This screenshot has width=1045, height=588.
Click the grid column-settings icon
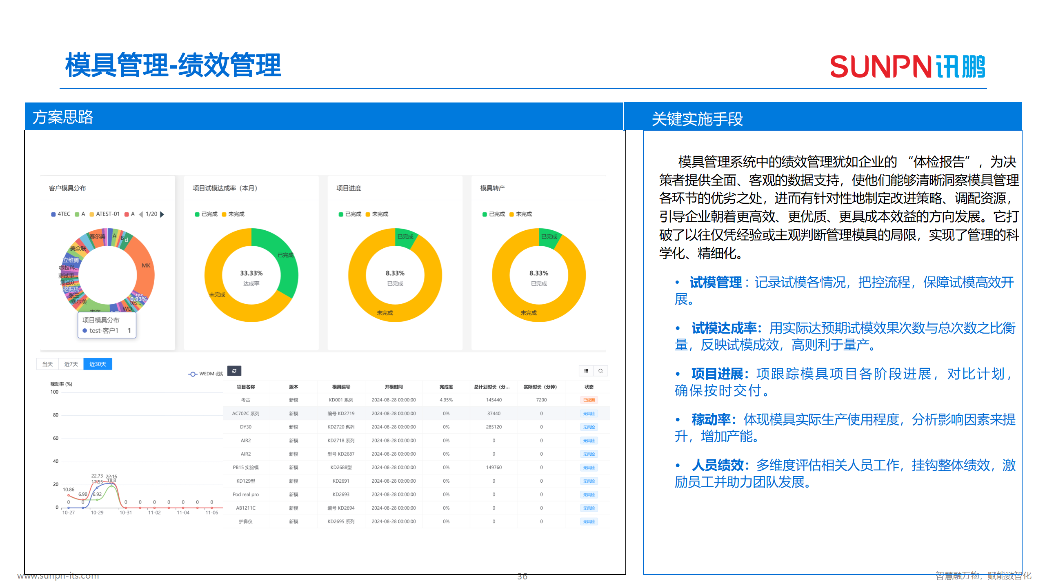point(586,371)
